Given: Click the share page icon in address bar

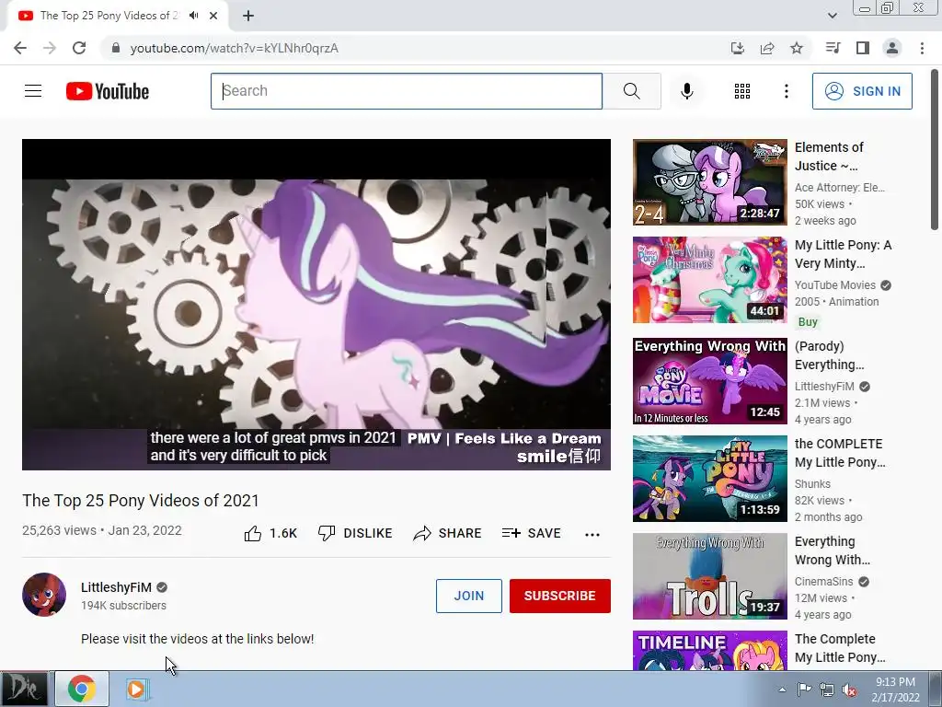Looking at the screenshot, I should [x=767, y=48].
